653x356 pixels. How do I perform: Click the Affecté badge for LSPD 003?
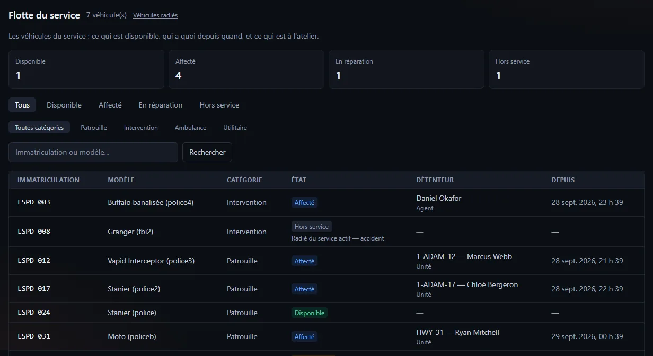point(304,202)
